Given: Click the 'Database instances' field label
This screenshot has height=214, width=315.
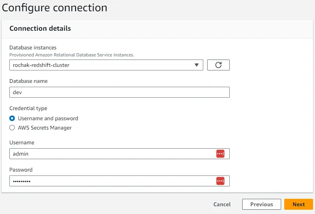Looking at the screenshot, I should [x=33, y=47].
